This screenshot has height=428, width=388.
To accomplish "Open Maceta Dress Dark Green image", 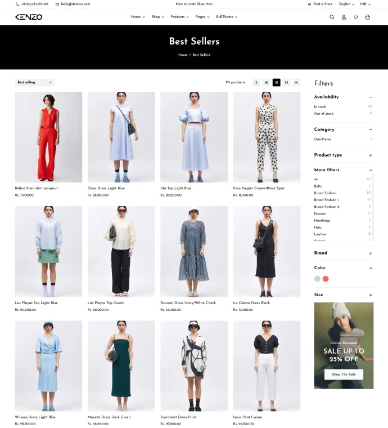I will point(121,365).
